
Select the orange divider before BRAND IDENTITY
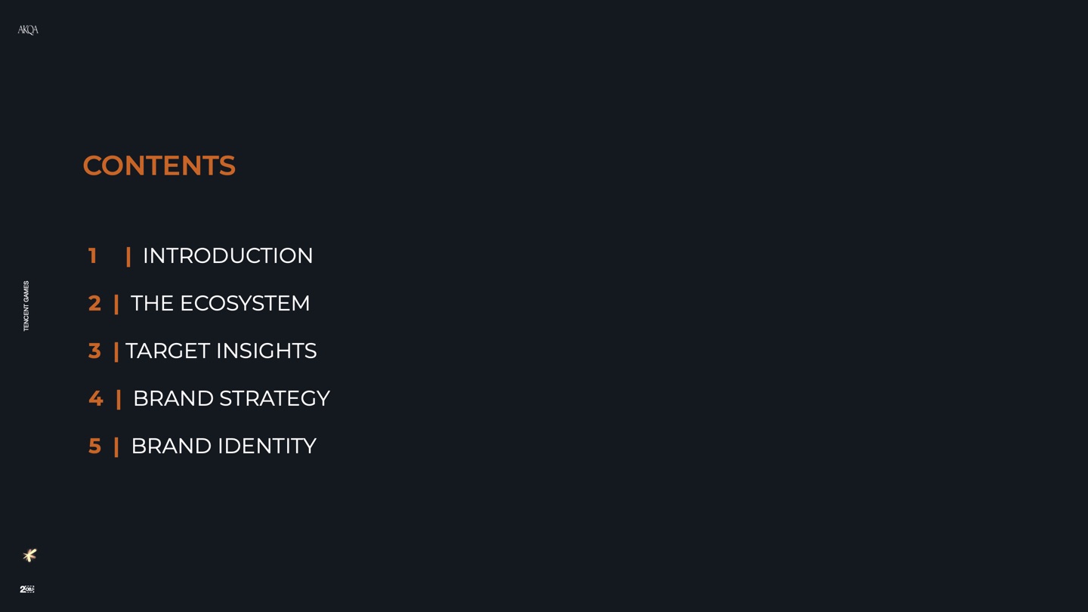click(x=116, y=447)
